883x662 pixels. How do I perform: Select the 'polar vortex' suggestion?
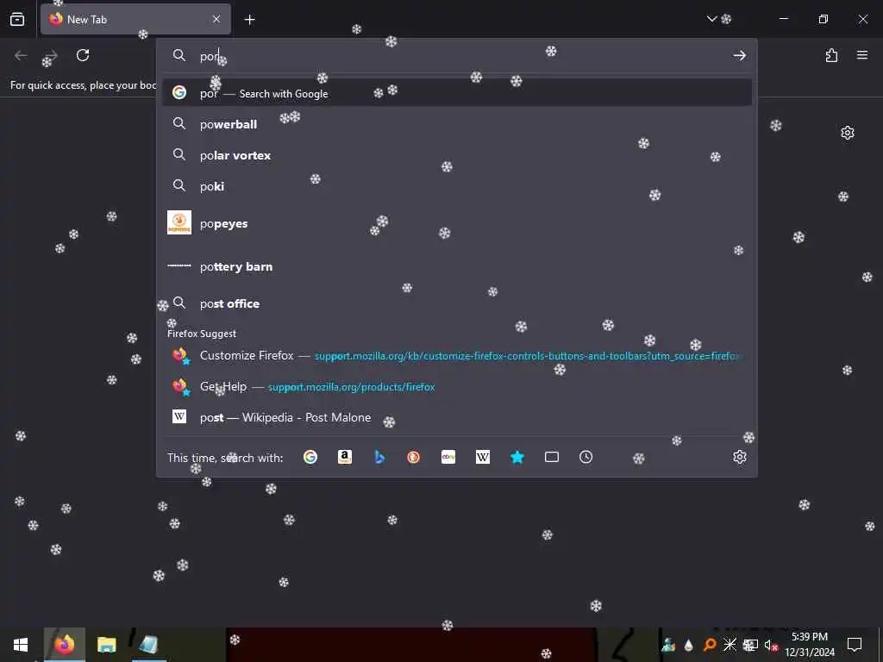click(457, 155)
